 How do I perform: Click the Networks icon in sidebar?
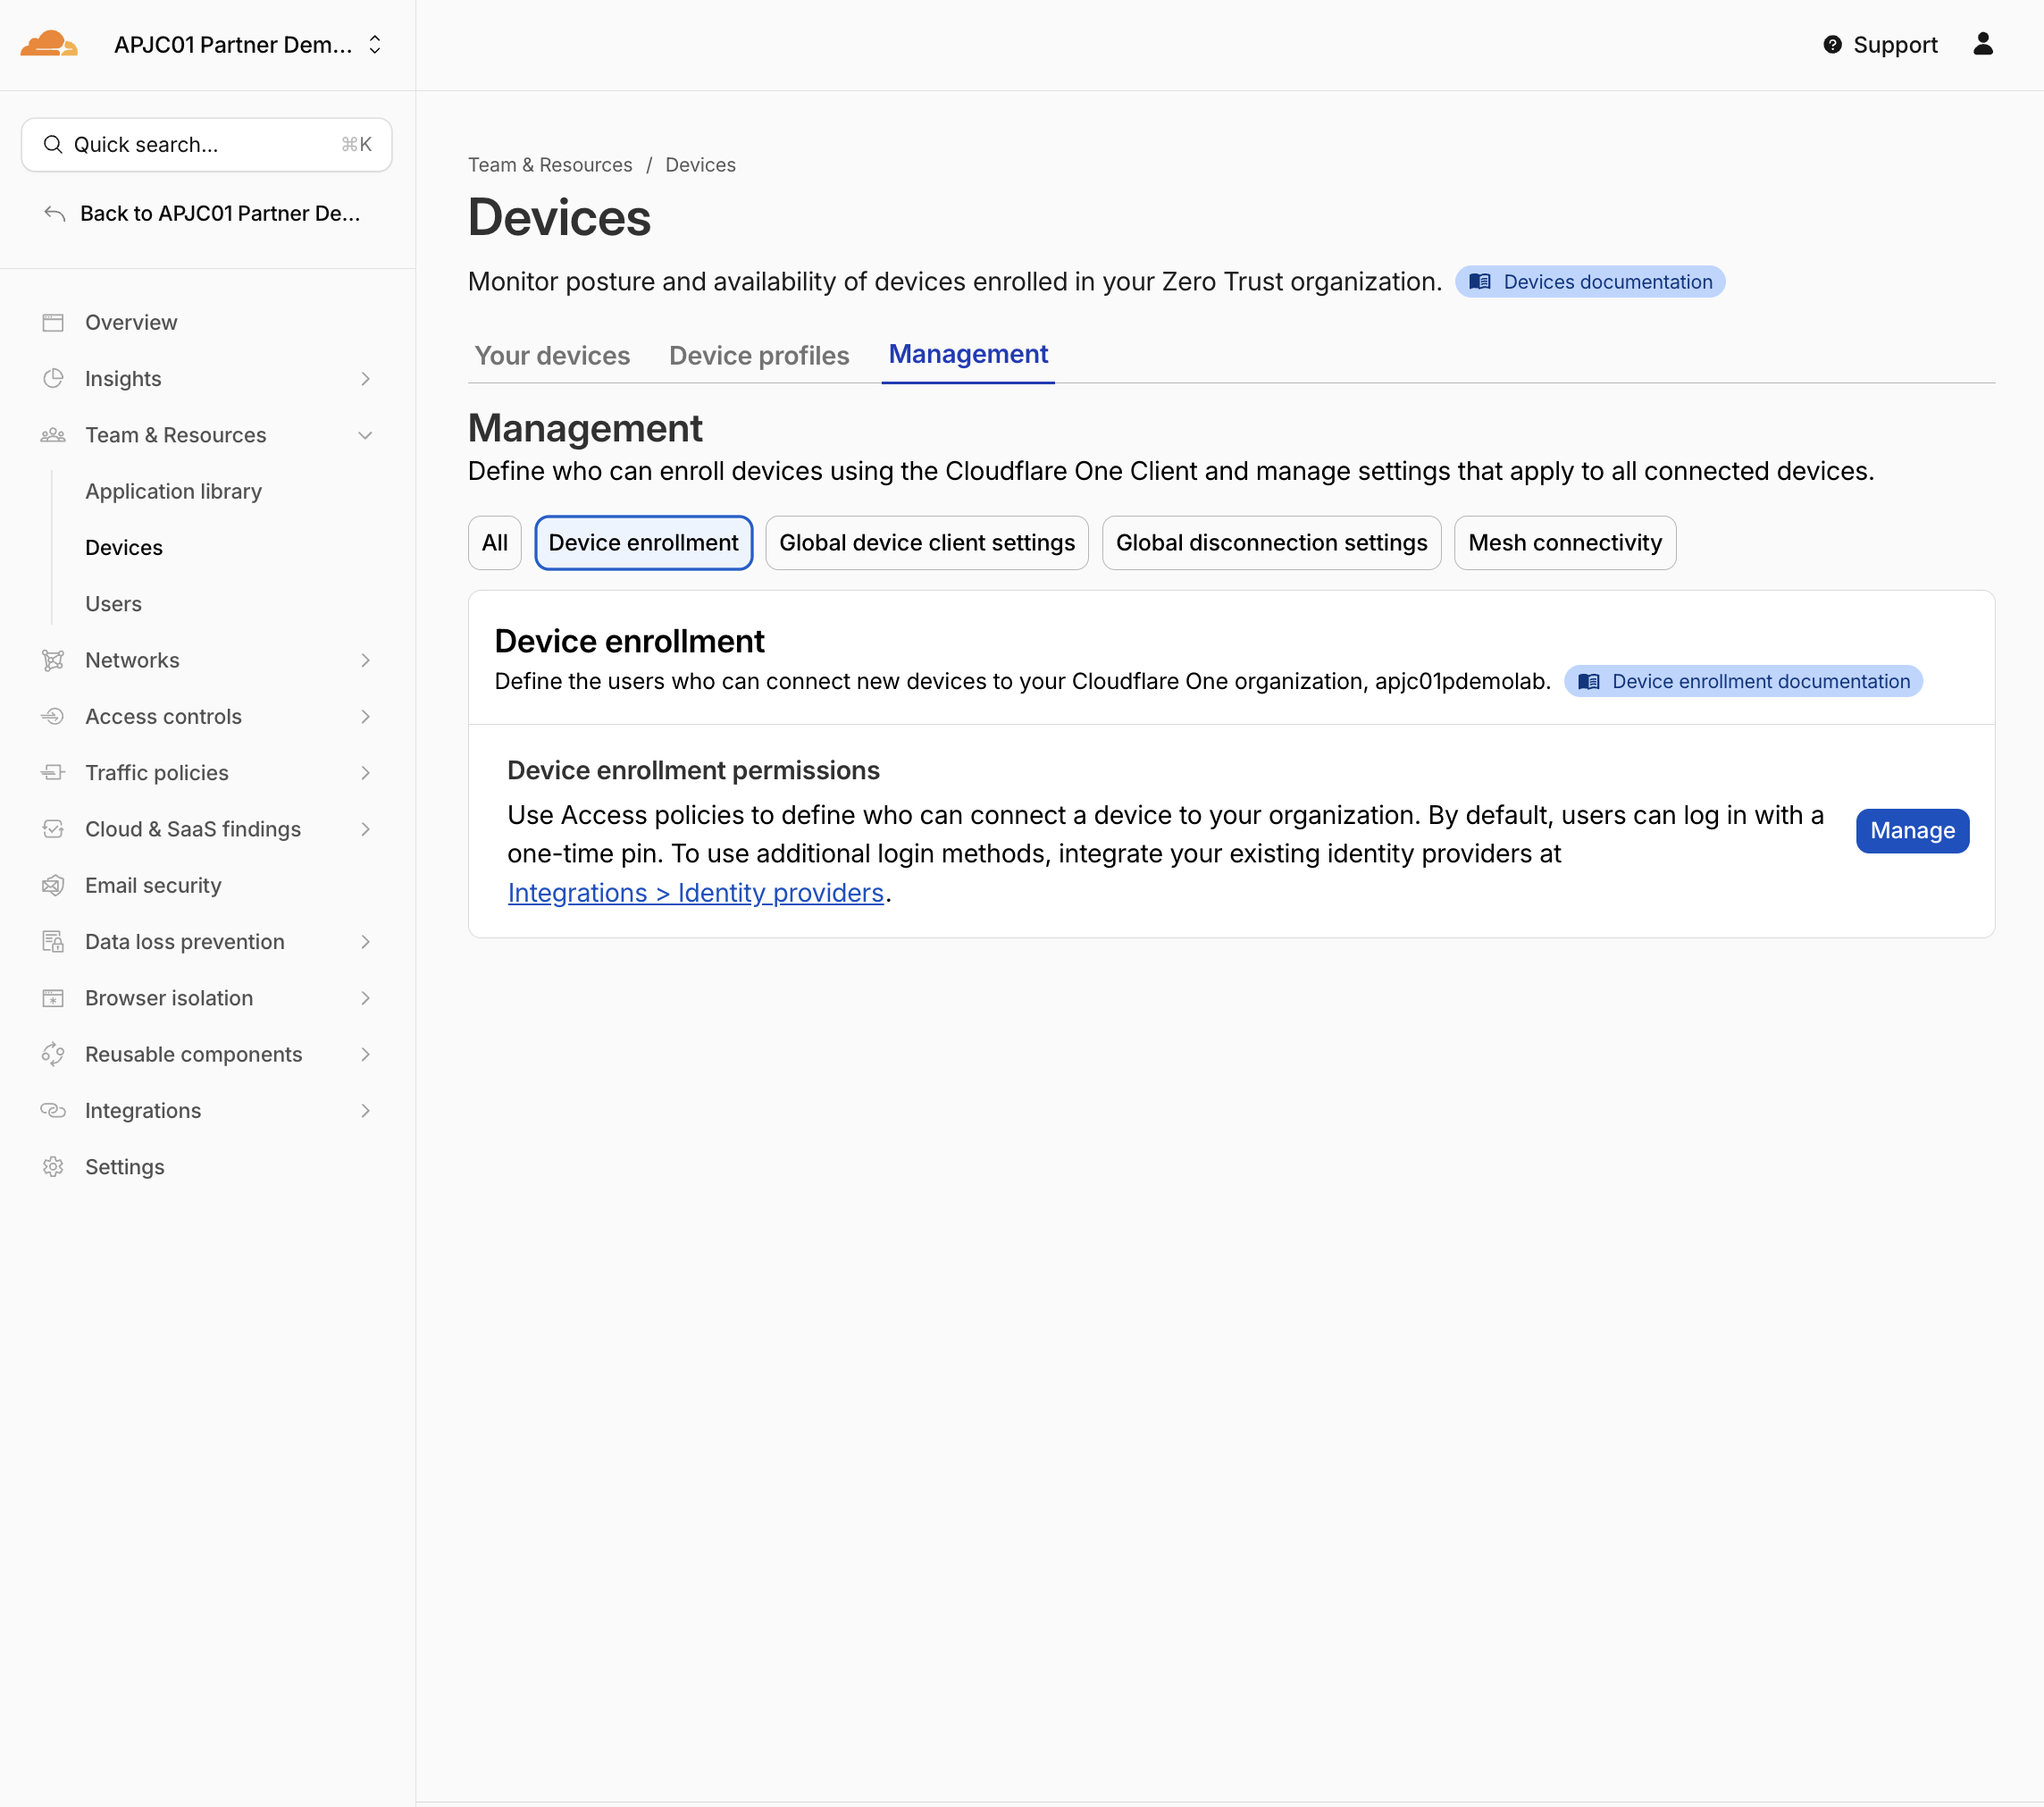[53, 660]
